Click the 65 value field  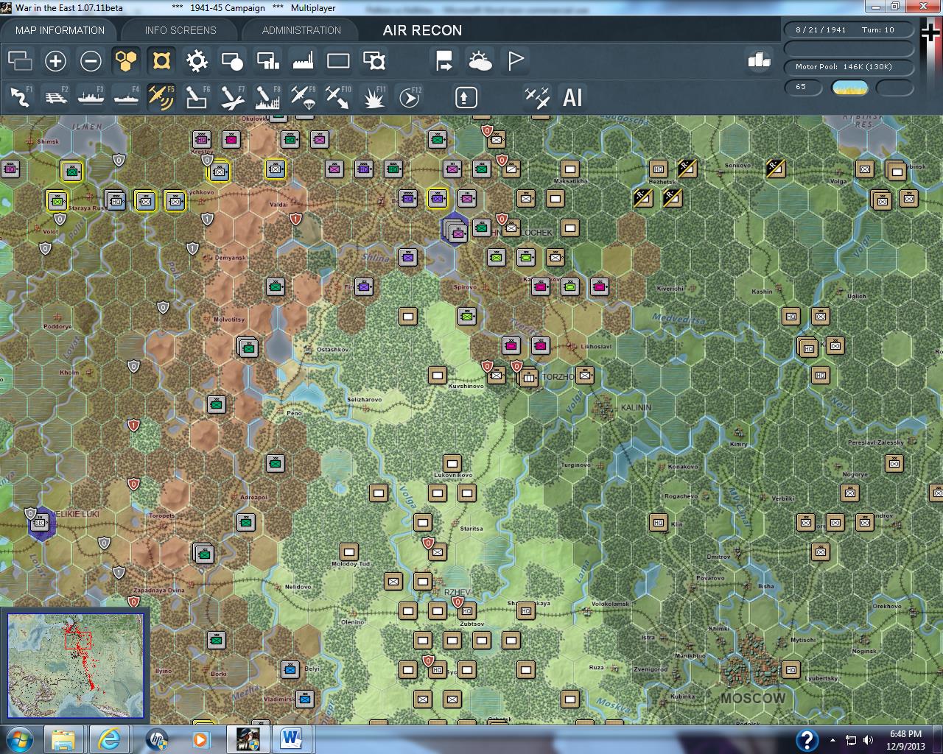(802, 87)
